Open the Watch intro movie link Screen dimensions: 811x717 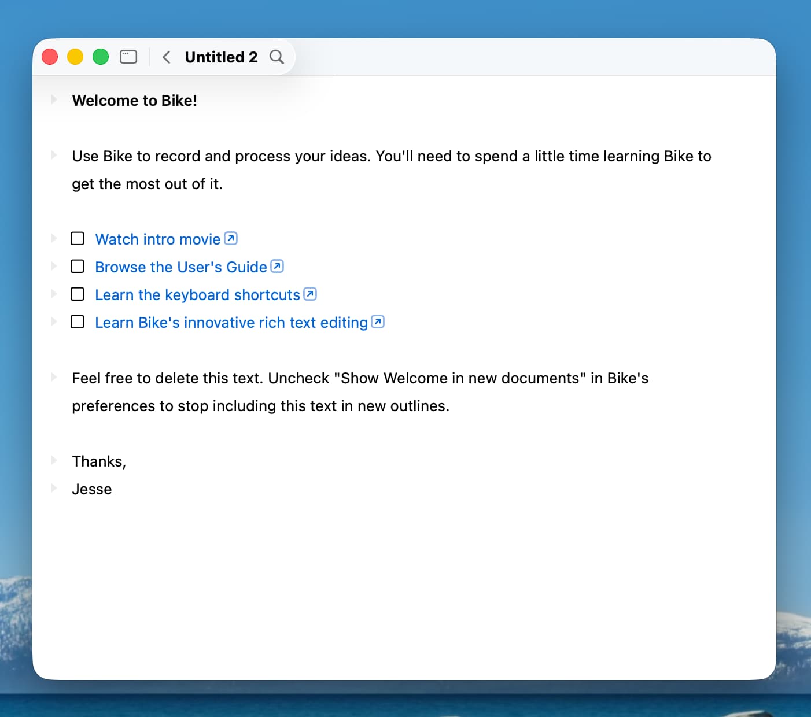point(157,239)
